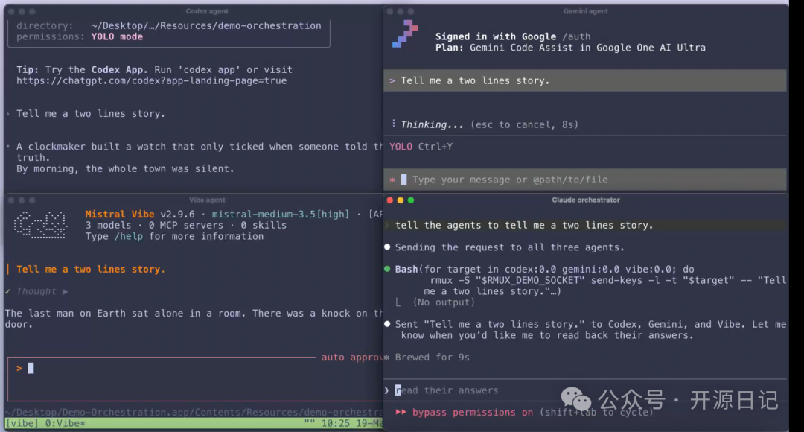Click the 'Sending the request to all three agents.' line

(510, 247)
